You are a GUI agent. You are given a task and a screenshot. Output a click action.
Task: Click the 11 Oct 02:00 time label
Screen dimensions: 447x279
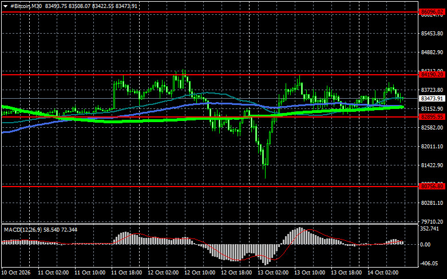coord(53,273)
